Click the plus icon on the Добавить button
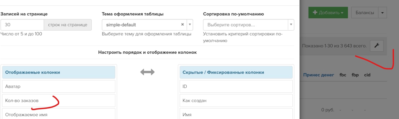 pyautogui.click(x=315, y=13)
